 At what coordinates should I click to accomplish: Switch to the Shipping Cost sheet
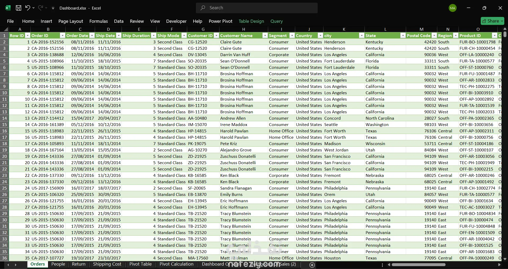(107, 264)
